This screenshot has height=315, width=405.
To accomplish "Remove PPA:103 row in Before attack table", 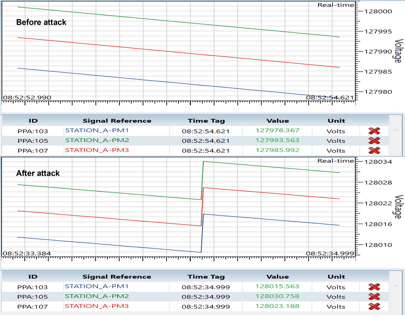I will [374, 131].
